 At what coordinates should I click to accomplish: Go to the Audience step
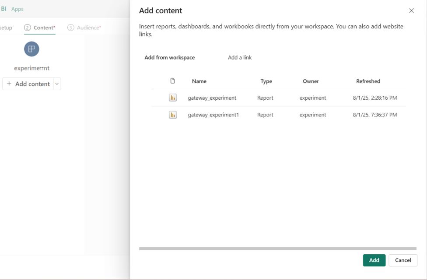(x=84, y=28)
